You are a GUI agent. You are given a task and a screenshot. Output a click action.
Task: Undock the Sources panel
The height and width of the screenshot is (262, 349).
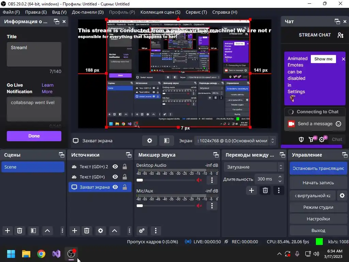pyautogui.click(x=128, y=155)
